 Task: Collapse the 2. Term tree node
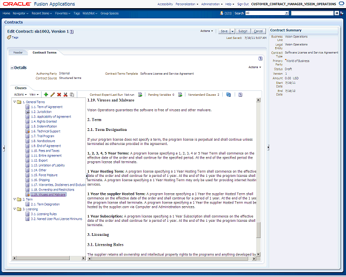(15, 199)
